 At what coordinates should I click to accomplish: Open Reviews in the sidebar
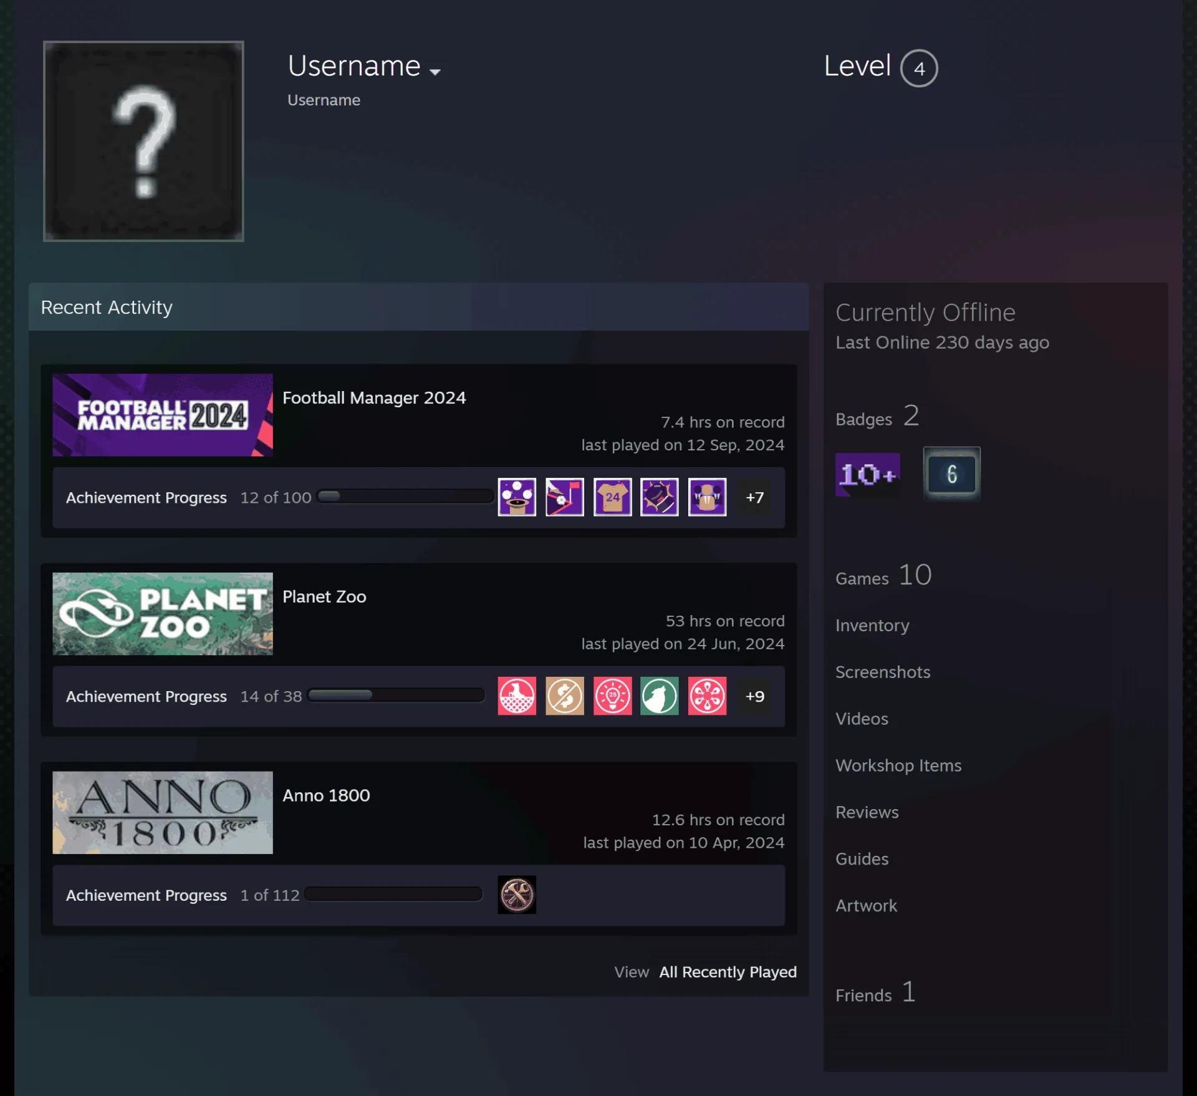coord(867,812)
